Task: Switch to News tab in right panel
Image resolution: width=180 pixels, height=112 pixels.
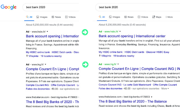Action: [x=128, y=17]
